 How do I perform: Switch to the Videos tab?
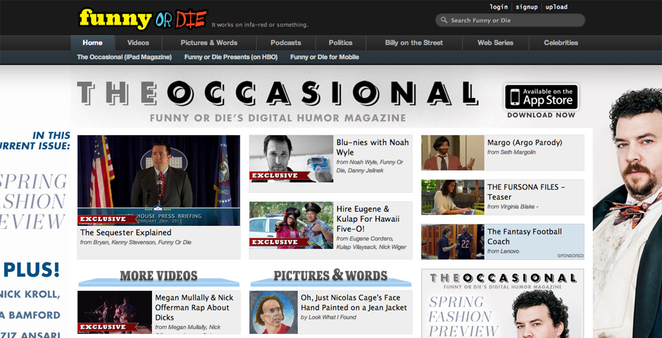pos(138,43)
